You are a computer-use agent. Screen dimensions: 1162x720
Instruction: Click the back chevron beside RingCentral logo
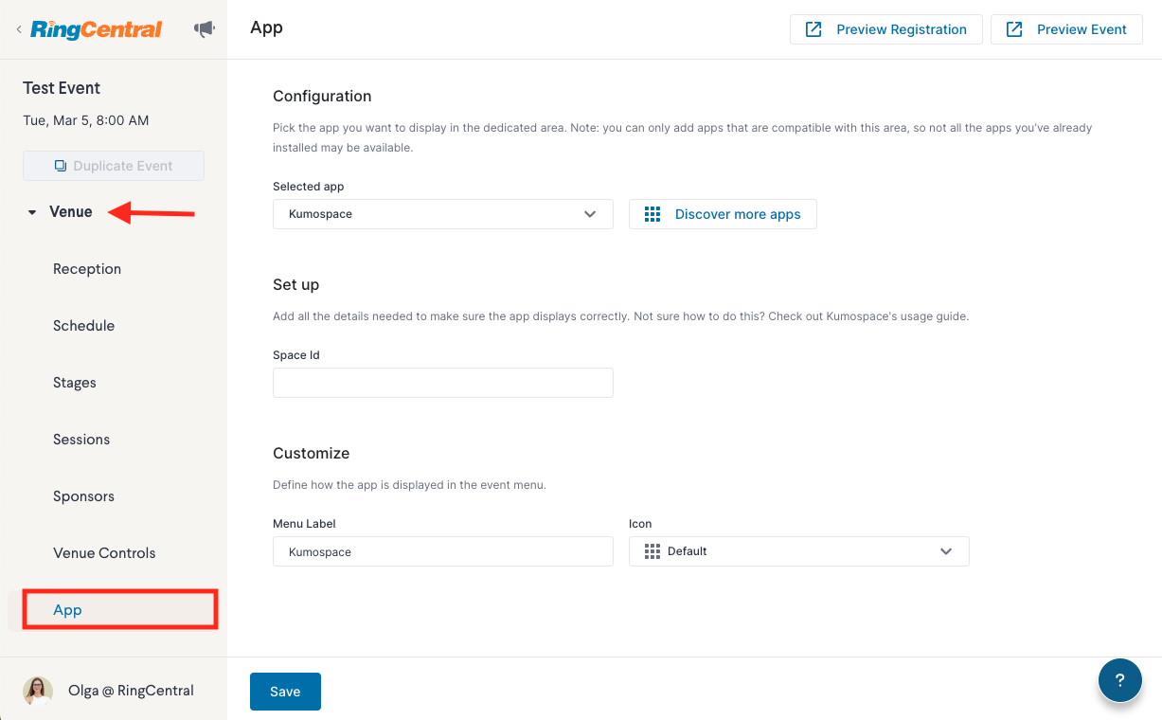click(18, 30)
